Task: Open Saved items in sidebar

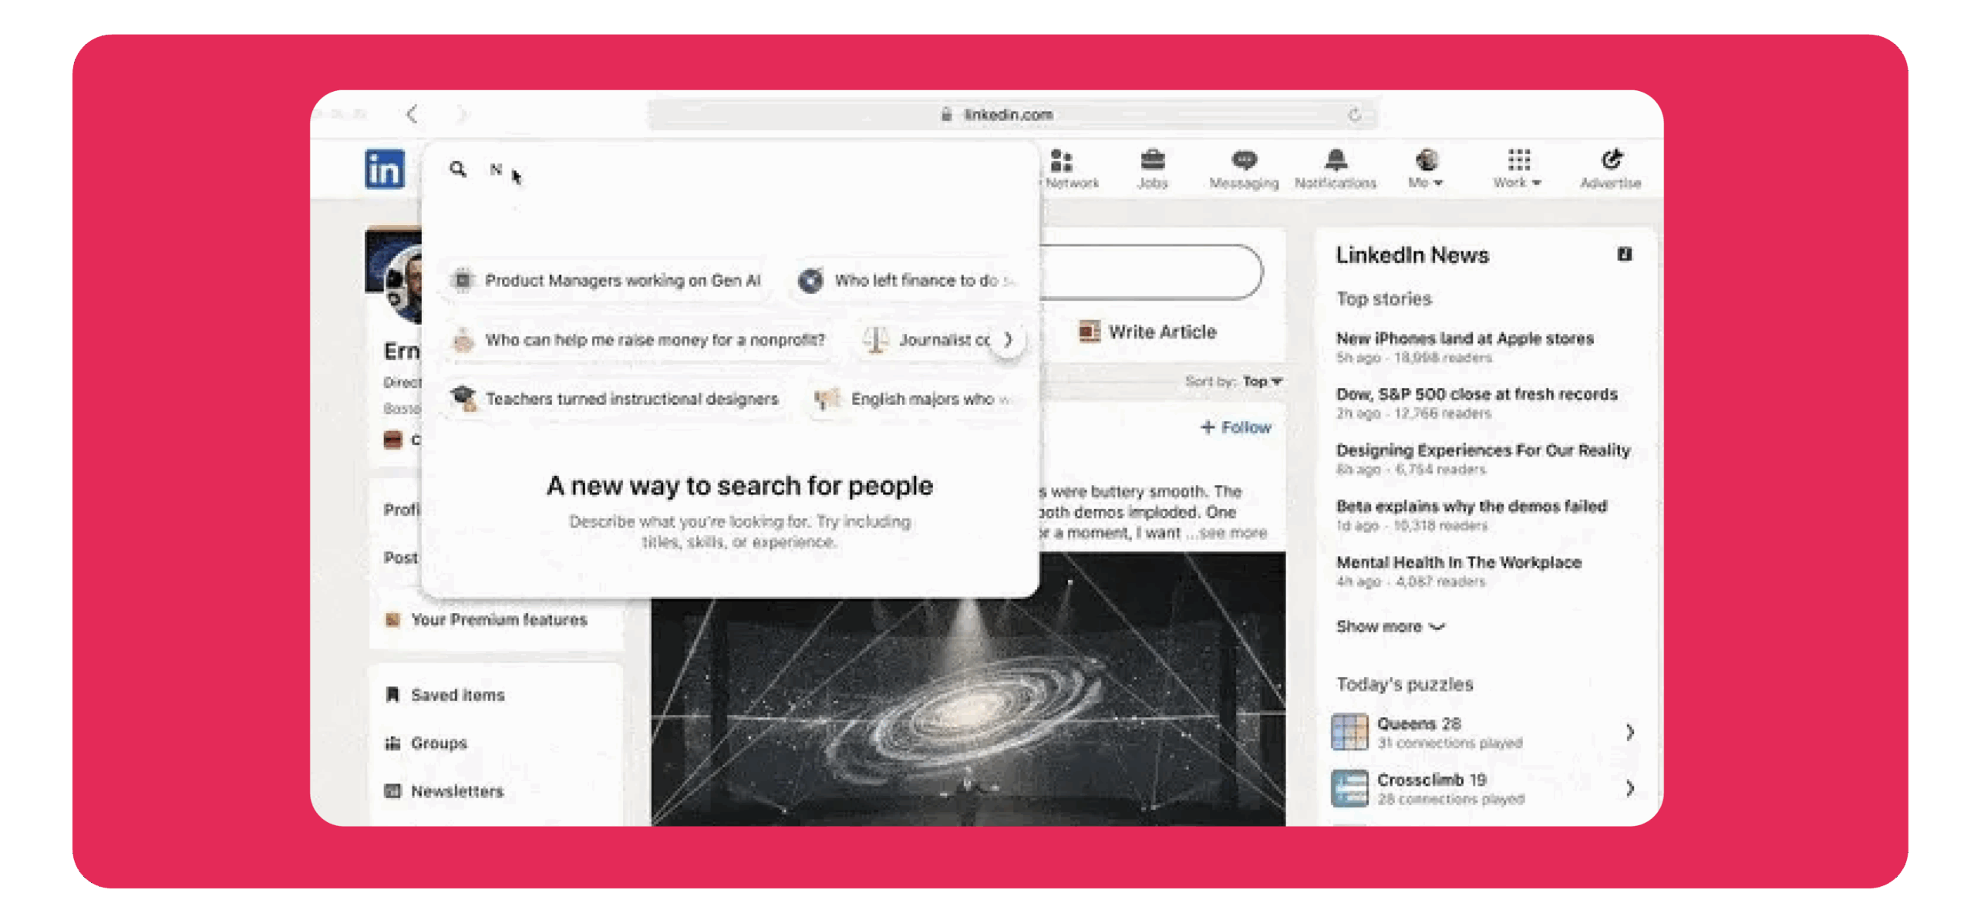Action: (445, 695)
